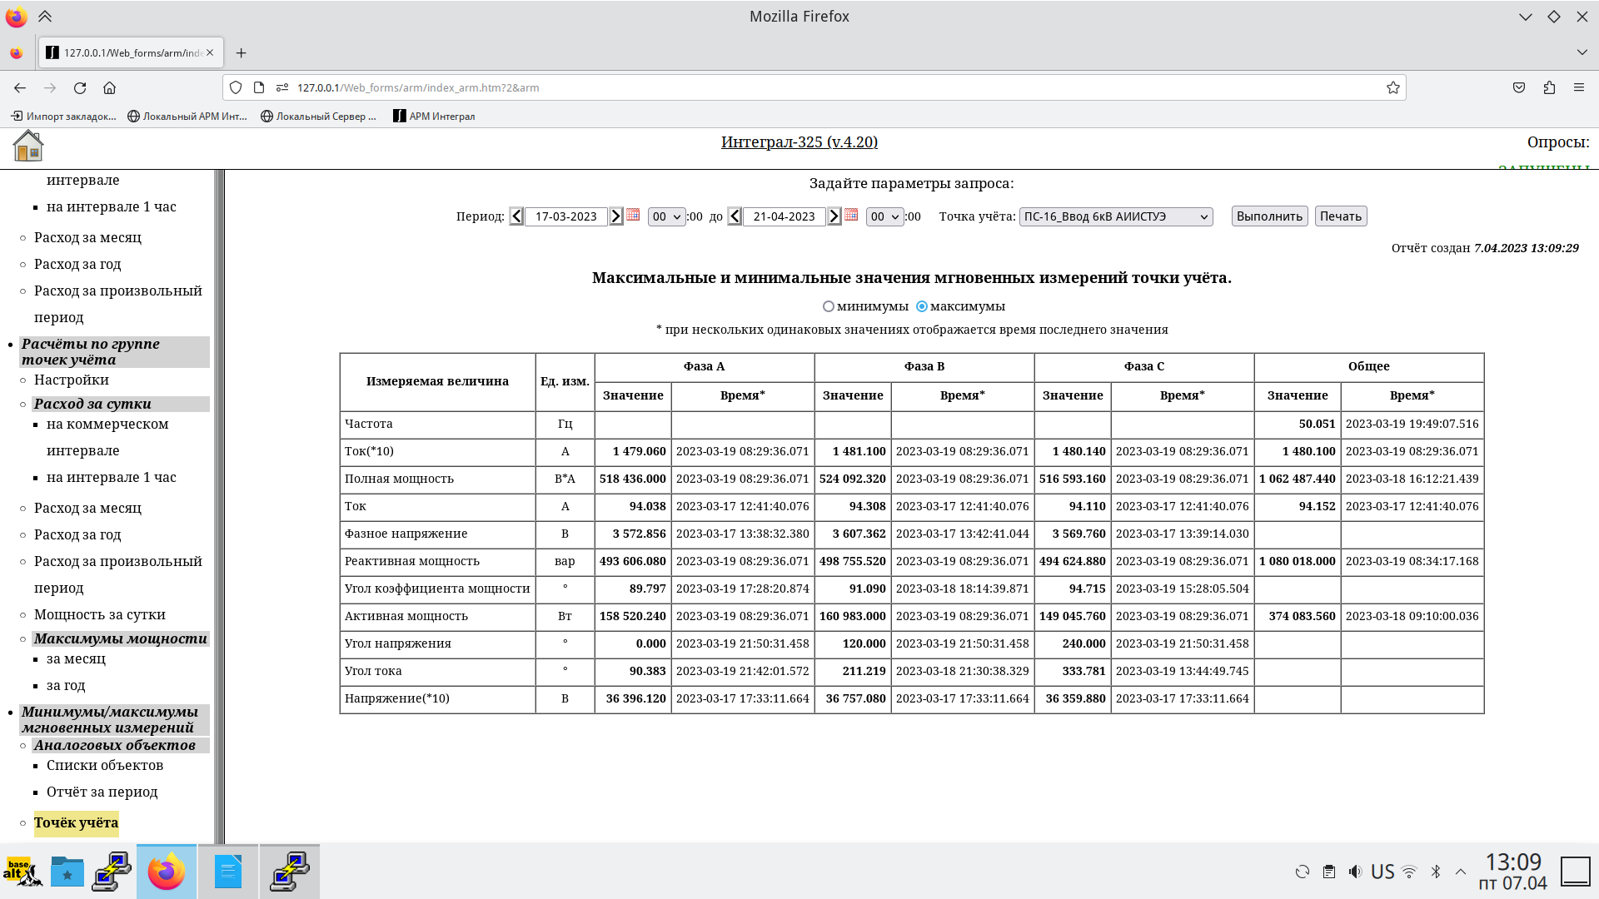Click the Активная мощность row label

[x=406, y=617]
